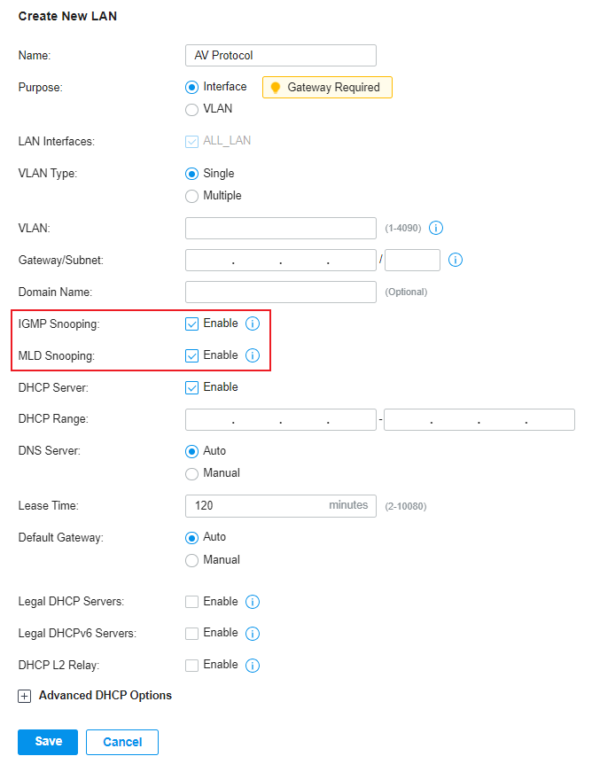Click the (1-4090) VLAN range hint
Viewport: 592px width, 764px height.
click(403, 228)
